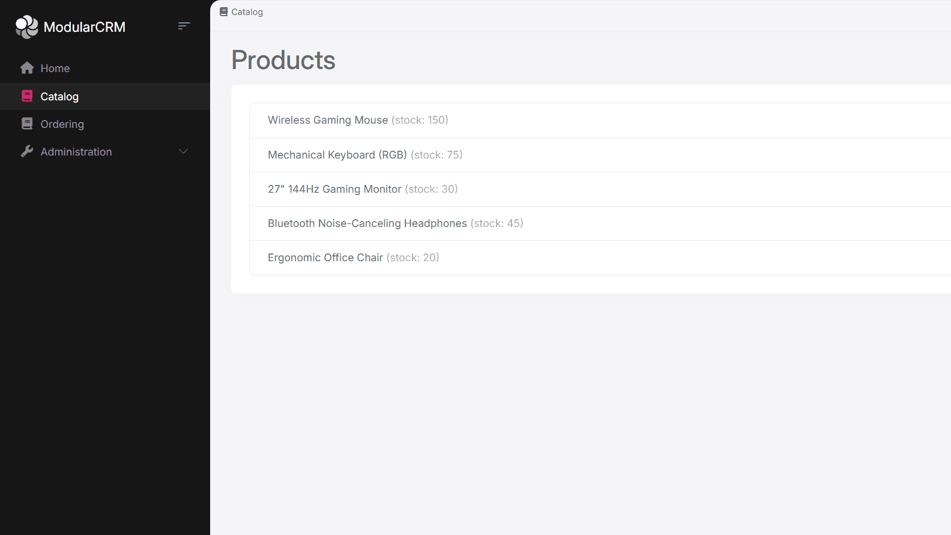Click the Products page heading
Screen dimensions: 951x535
coord(283,60)
